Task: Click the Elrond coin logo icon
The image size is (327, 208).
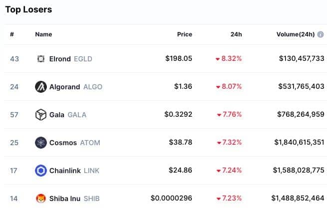Action: coord(40,59)
